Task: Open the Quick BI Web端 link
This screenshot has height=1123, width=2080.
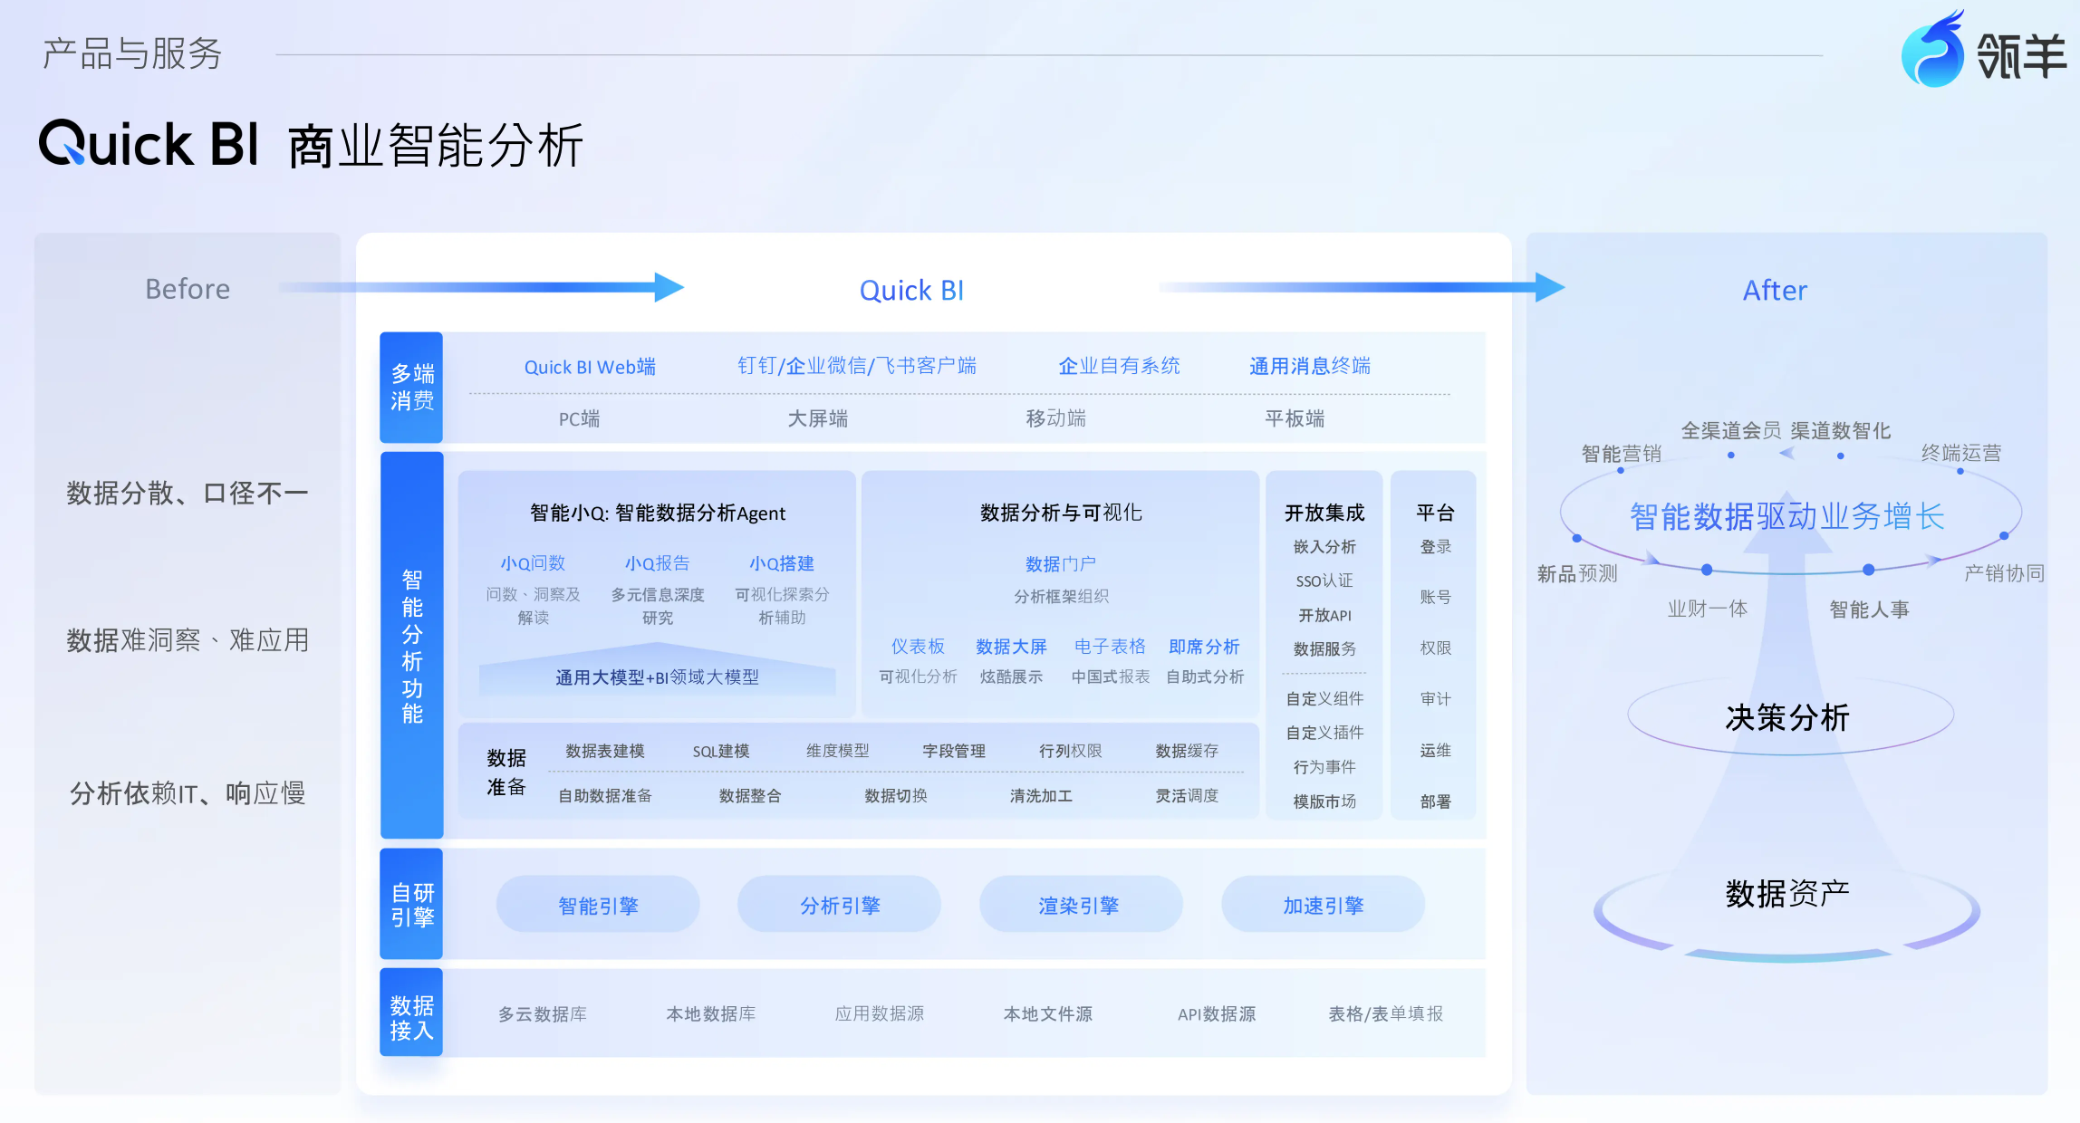Action: pos(590,367)
